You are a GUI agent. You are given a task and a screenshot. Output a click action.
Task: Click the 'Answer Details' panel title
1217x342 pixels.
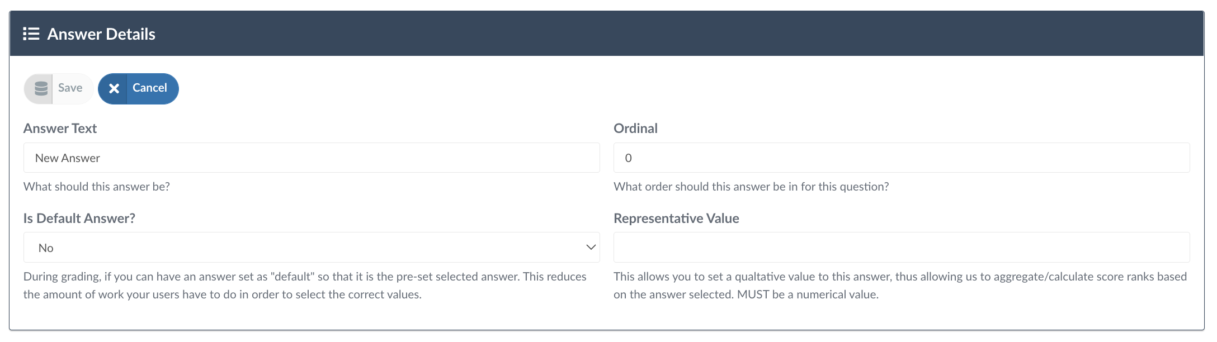coord(101,34)
